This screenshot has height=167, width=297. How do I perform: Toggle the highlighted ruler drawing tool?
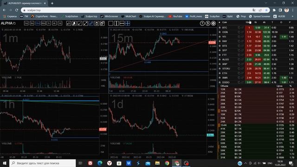click(x=91, y=23)
